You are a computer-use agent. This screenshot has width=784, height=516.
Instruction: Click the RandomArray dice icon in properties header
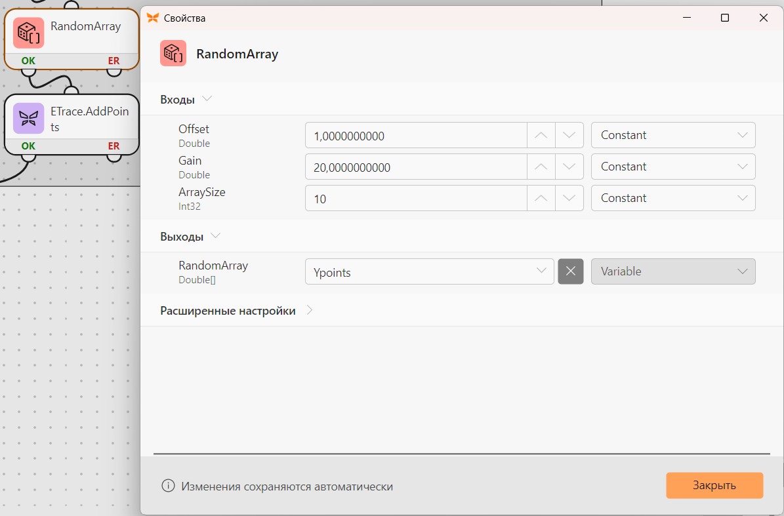coord(173,54)
